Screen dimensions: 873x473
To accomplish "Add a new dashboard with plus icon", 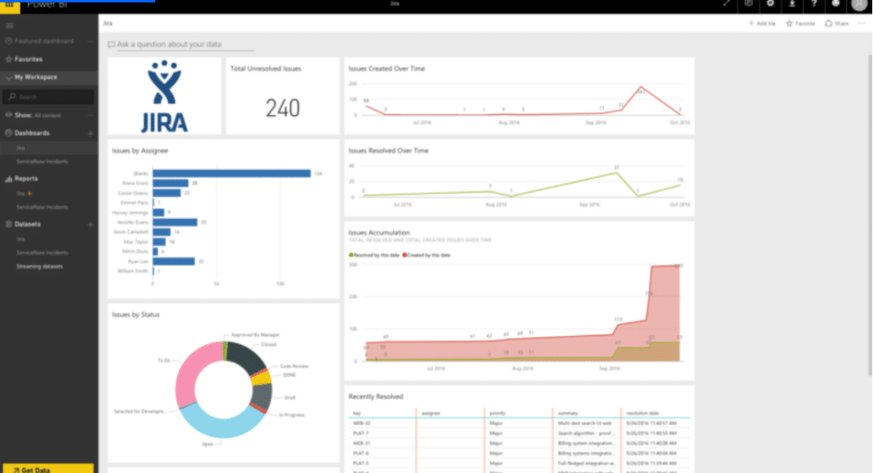I will click(90, 134).
